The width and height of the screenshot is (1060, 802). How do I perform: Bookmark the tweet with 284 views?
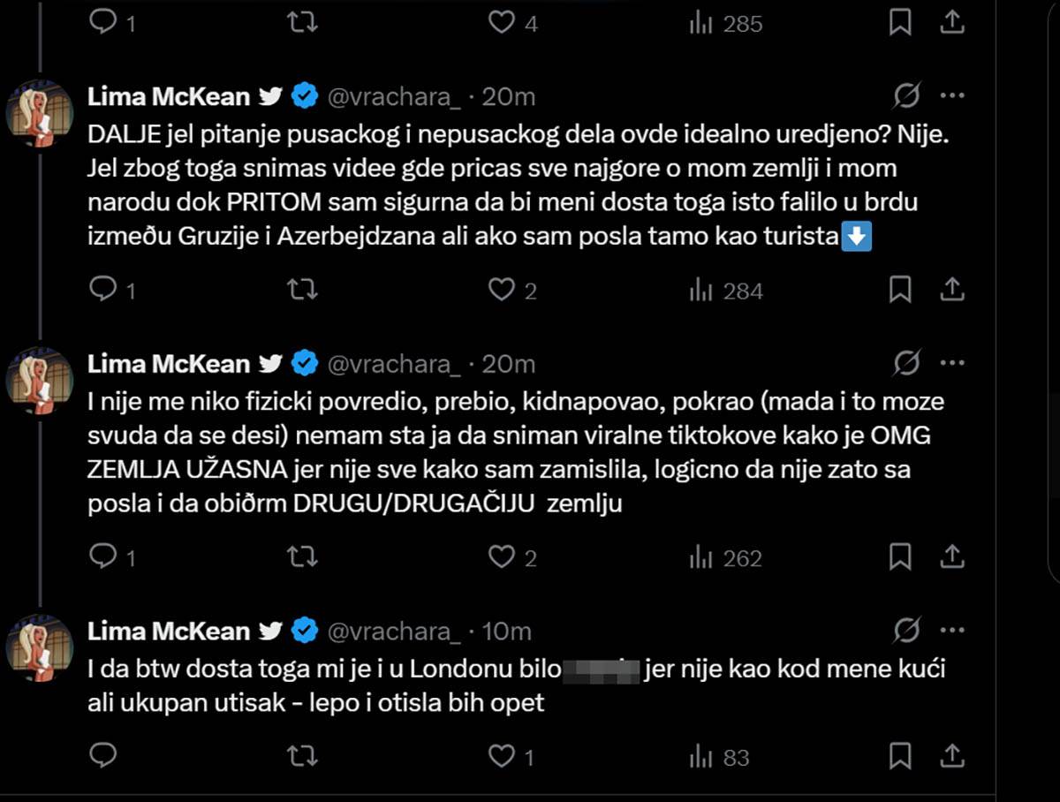tap(900, 290)
